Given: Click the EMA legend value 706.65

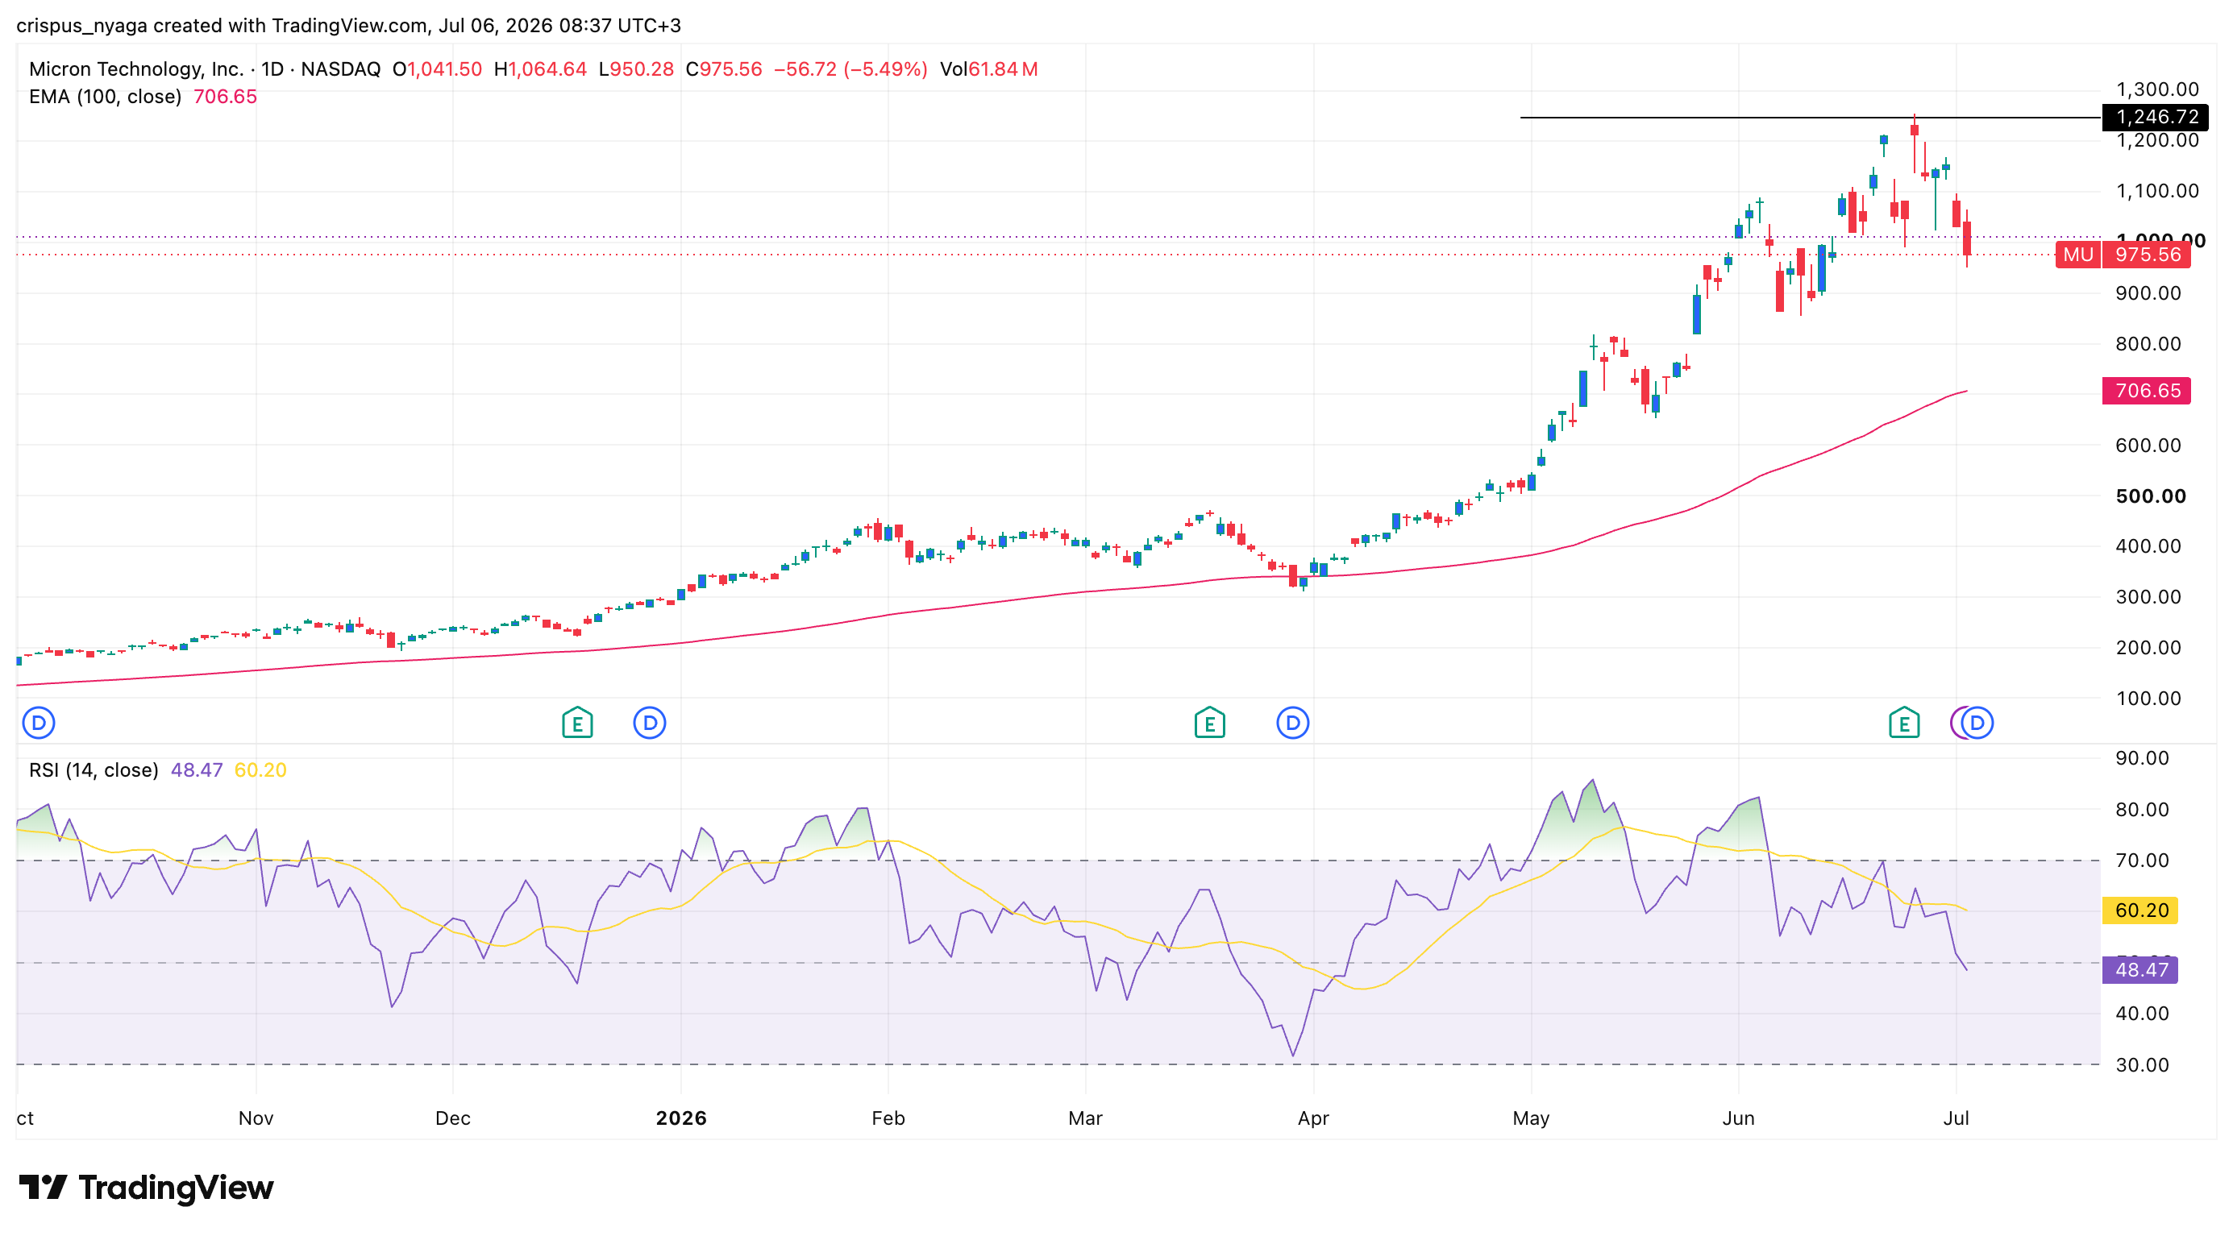Looking at the screenshot, I should [x=226, y=97].
